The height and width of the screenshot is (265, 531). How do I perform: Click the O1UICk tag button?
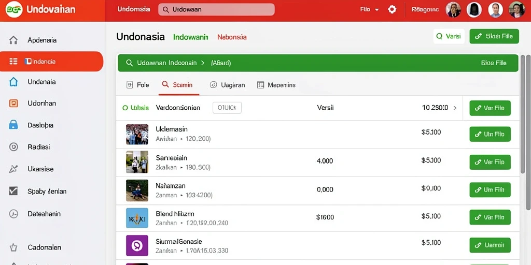coord(227,108)
